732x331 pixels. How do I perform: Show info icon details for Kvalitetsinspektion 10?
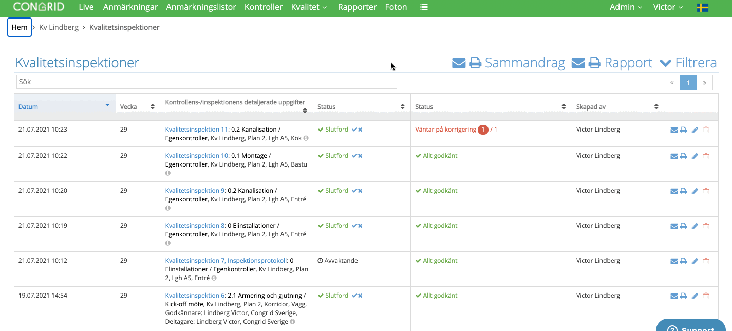click(x=167, y=173)
